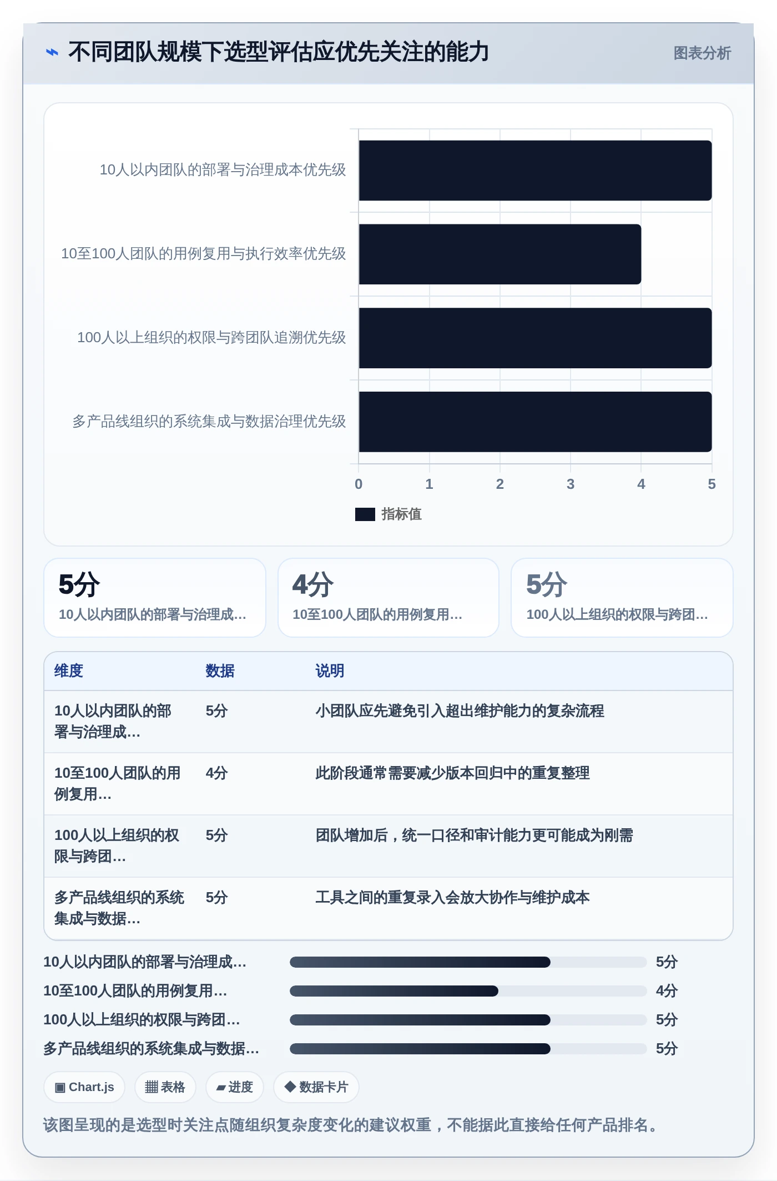
Task: Click the bar for 10人以内团队的部署与治理成本优先级
Action: [x=535, y=171]
